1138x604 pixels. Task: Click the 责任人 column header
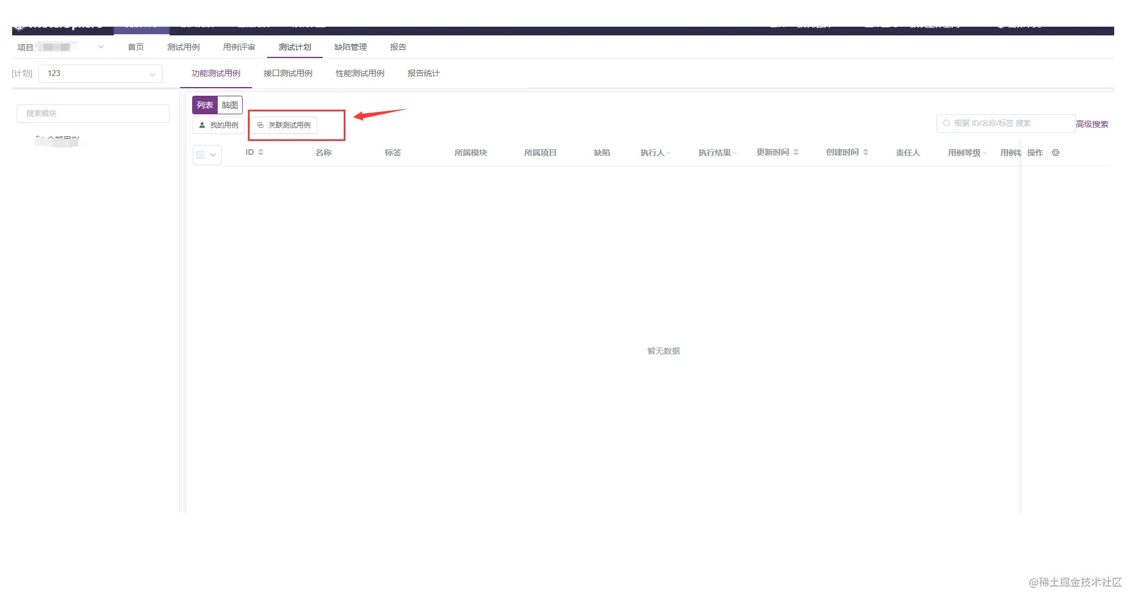908,153
